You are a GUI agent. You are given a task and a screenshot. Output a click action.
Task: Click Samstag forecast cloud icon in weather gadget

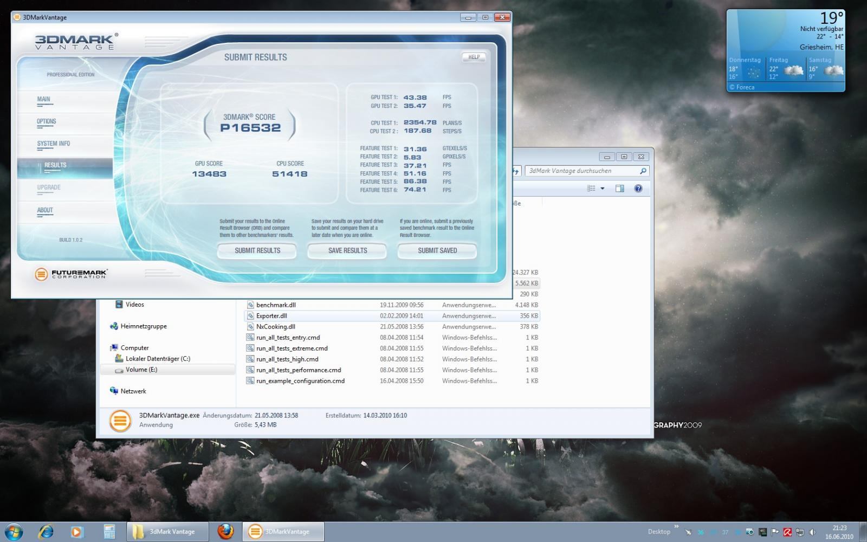coord(833,70)
